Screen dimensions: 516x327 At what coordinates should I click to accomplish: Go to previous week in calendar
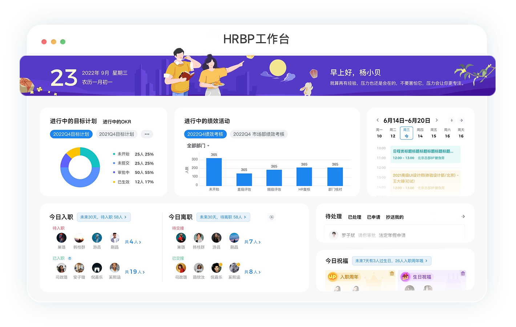(378, 120)
